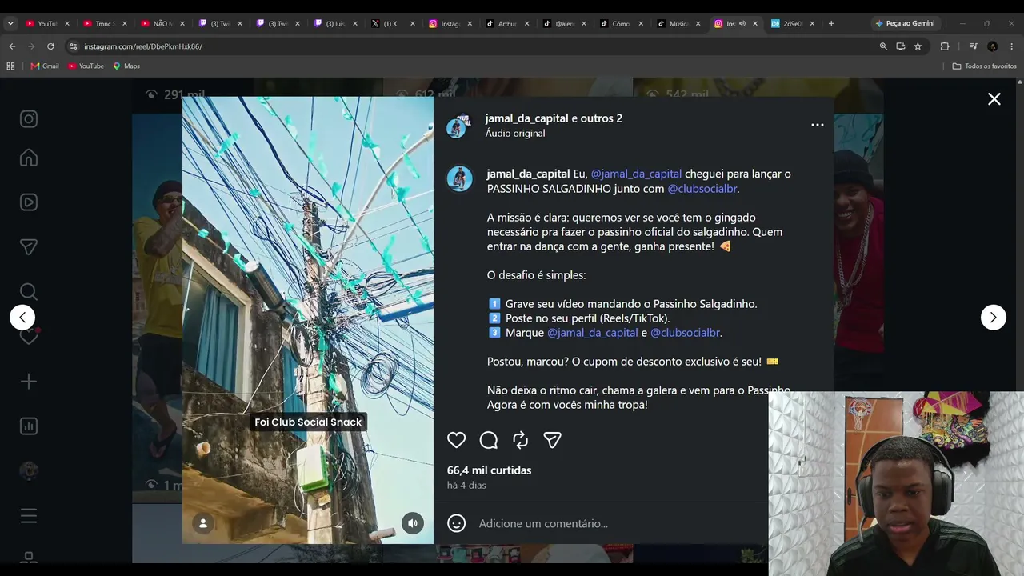Share the reel via paper plane icon
The height and width of the screenshot is (576, 1024).
pyautogui.click(x=553, y=440)
